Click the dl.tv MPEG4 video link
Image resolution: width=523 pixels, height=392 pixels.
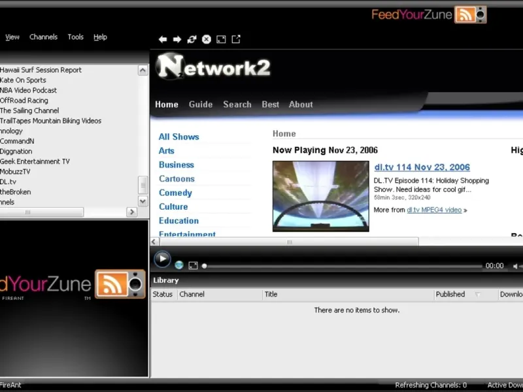click(x=434, y=210)
